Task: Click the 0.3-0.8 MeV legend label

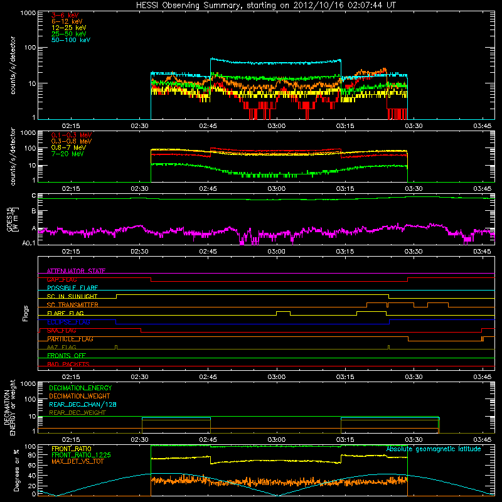Action: point(72,141)
